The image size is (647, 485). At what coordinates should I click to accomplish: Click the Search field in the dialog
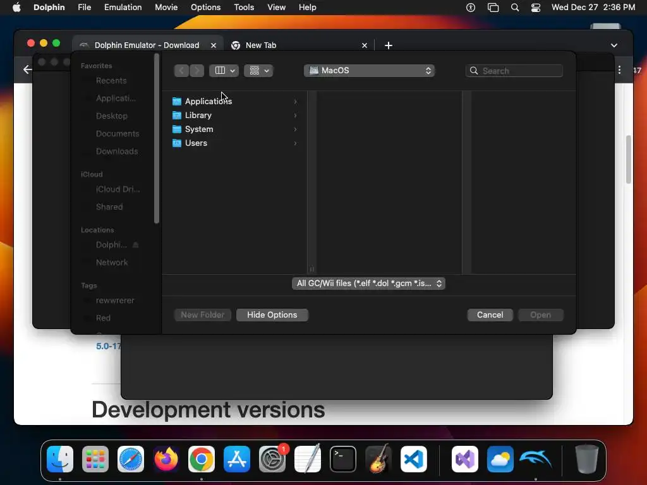514,71
